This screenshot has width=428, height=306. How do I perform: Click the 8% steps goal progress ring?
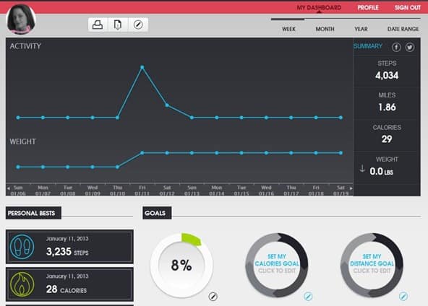click(x=181, y=265)
